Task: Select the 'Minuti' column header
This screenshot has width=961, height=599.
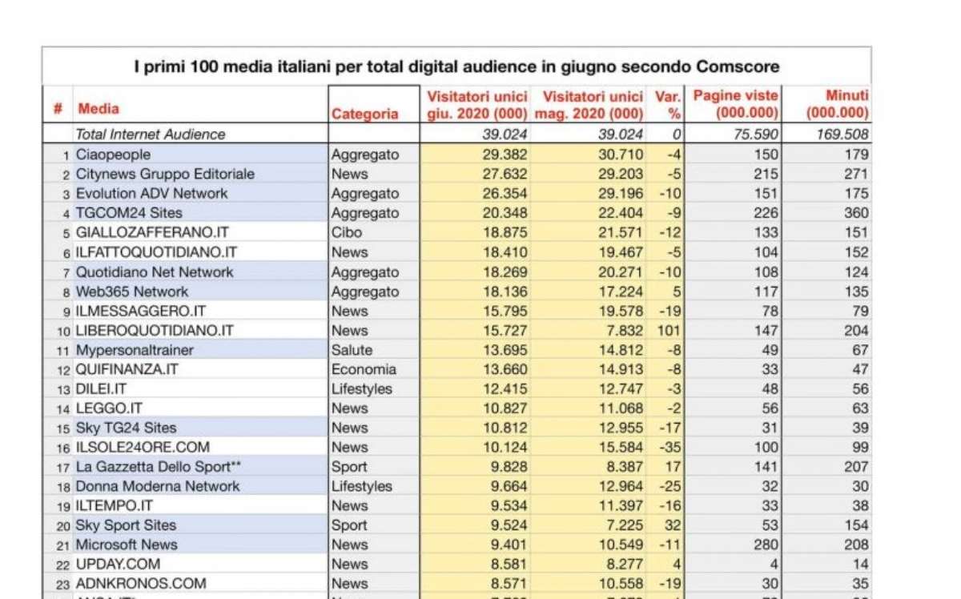Action: (837, 105)
